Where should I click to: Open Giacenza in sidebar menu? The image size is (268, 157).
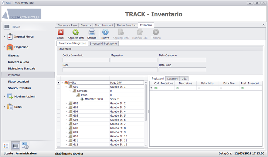(14, 55)
